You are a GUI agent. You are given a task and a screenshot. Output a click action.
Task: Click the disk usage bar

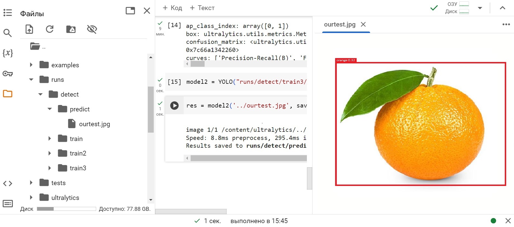click(67, 209)
